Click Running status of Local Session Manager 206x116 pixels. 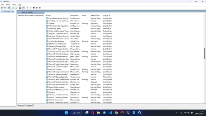85,41
